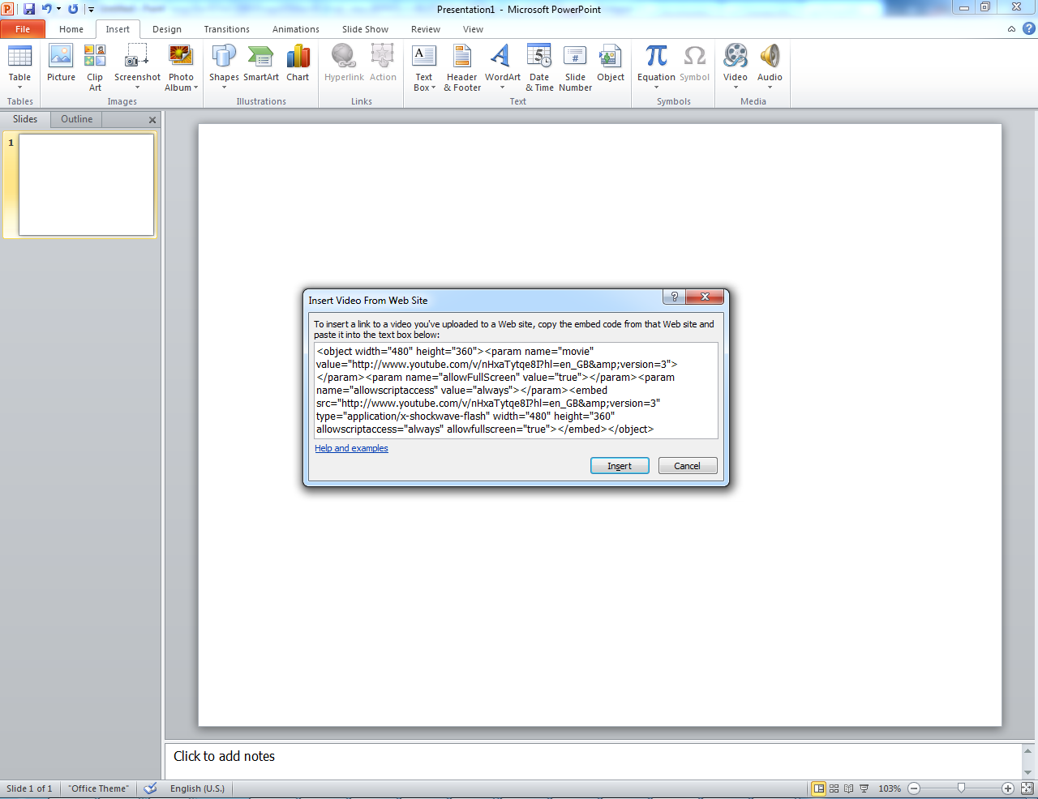
Task: Insert a Chart
Action: (x=298, y=63)
